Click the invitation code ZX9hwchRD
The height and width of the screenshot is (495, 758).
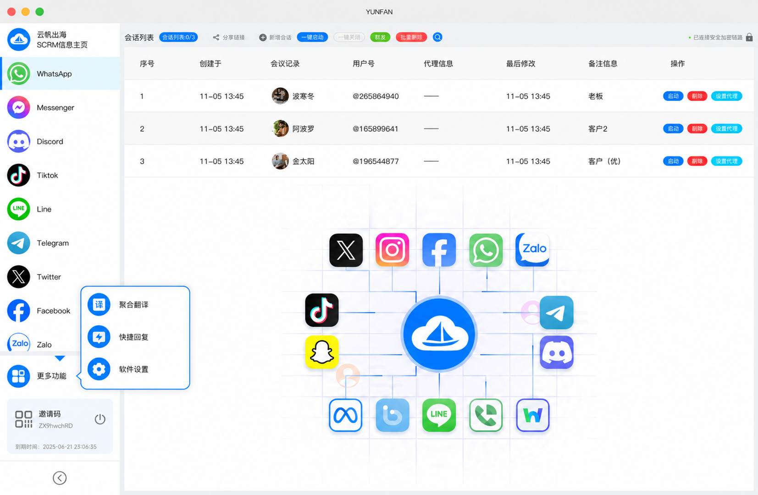pos(55,426)
